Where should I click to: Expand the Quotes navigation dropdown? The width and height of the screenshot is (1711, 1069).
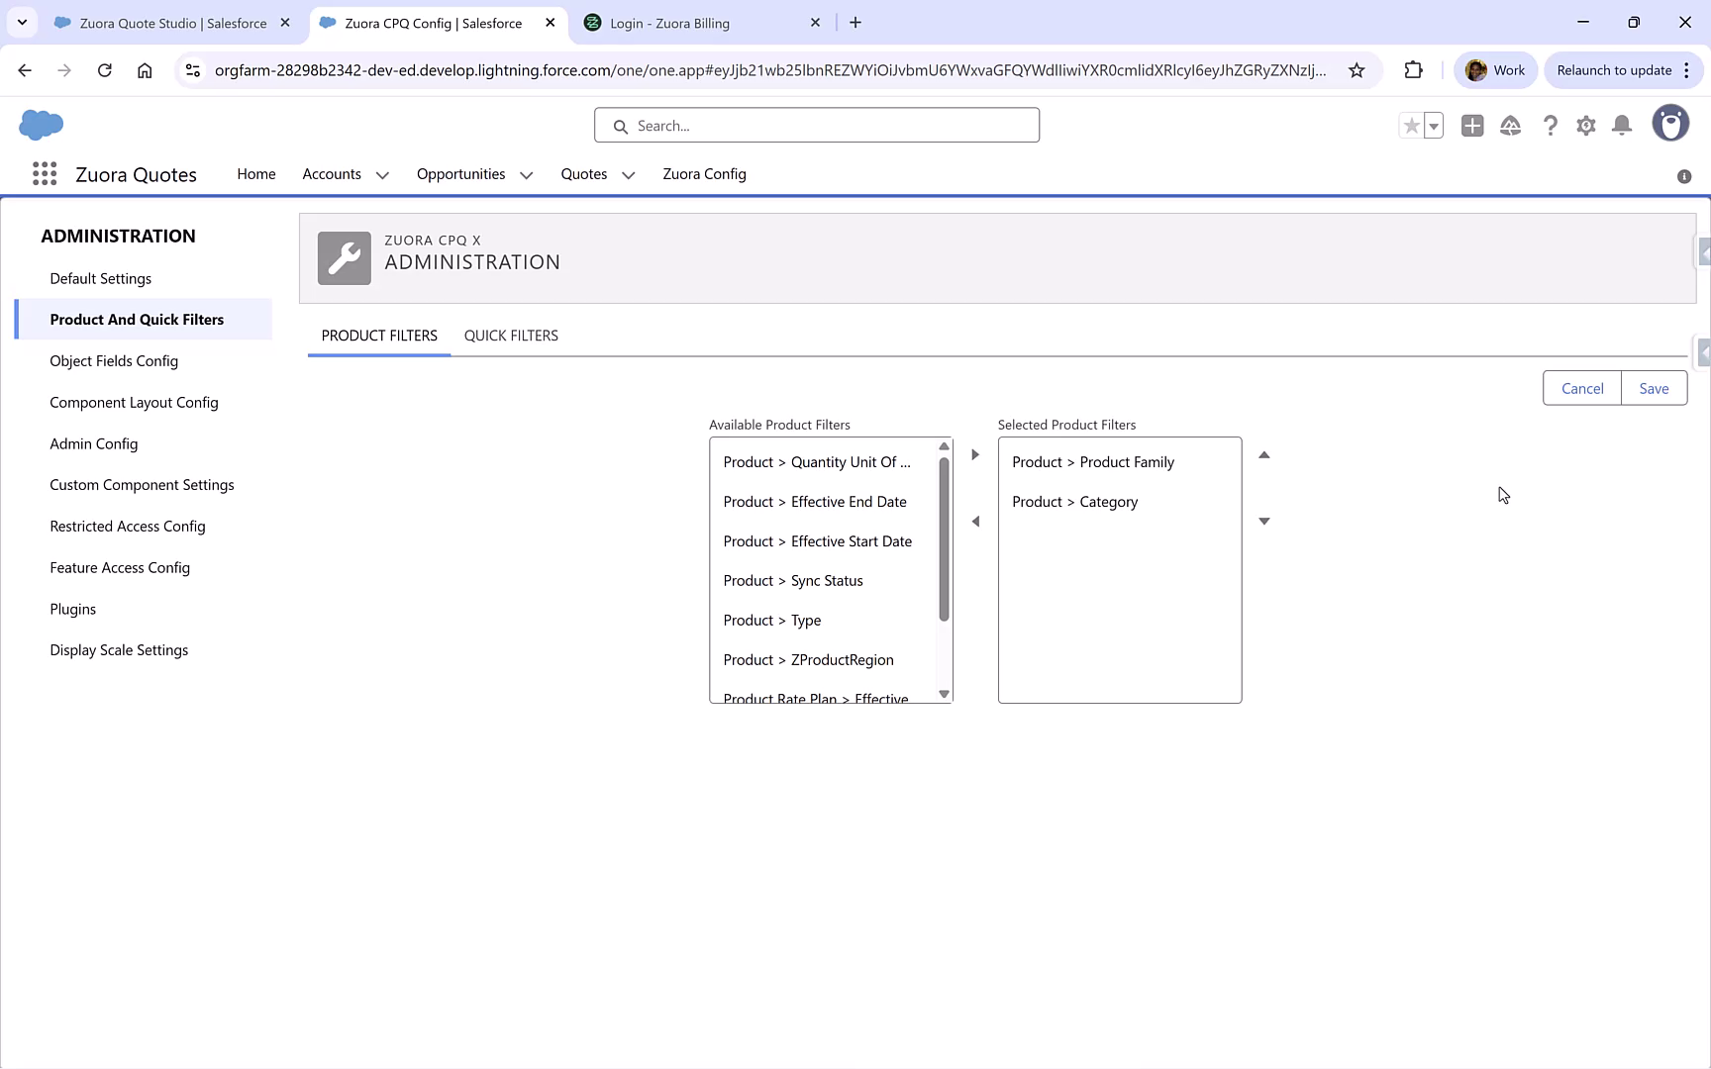point(628,174)
